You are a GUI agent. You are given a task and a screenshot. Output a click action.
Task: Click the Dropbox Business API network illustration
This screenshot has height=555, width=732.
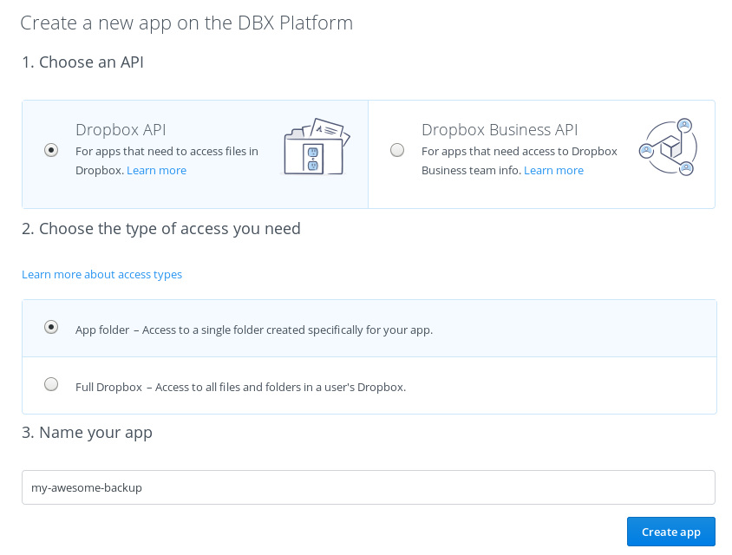point(668,146)
